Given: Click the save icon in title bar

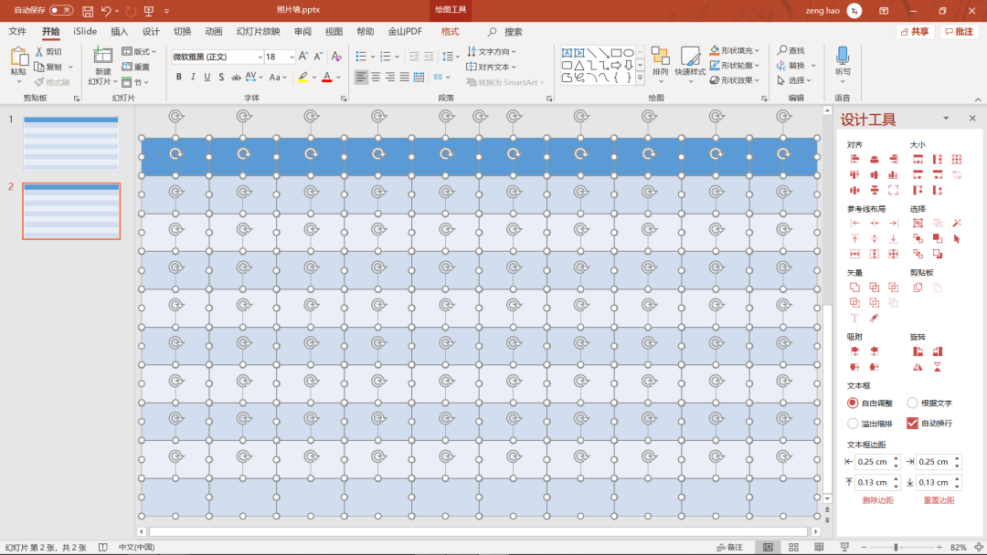Looking at the screenshot, I should coord(88,11).
